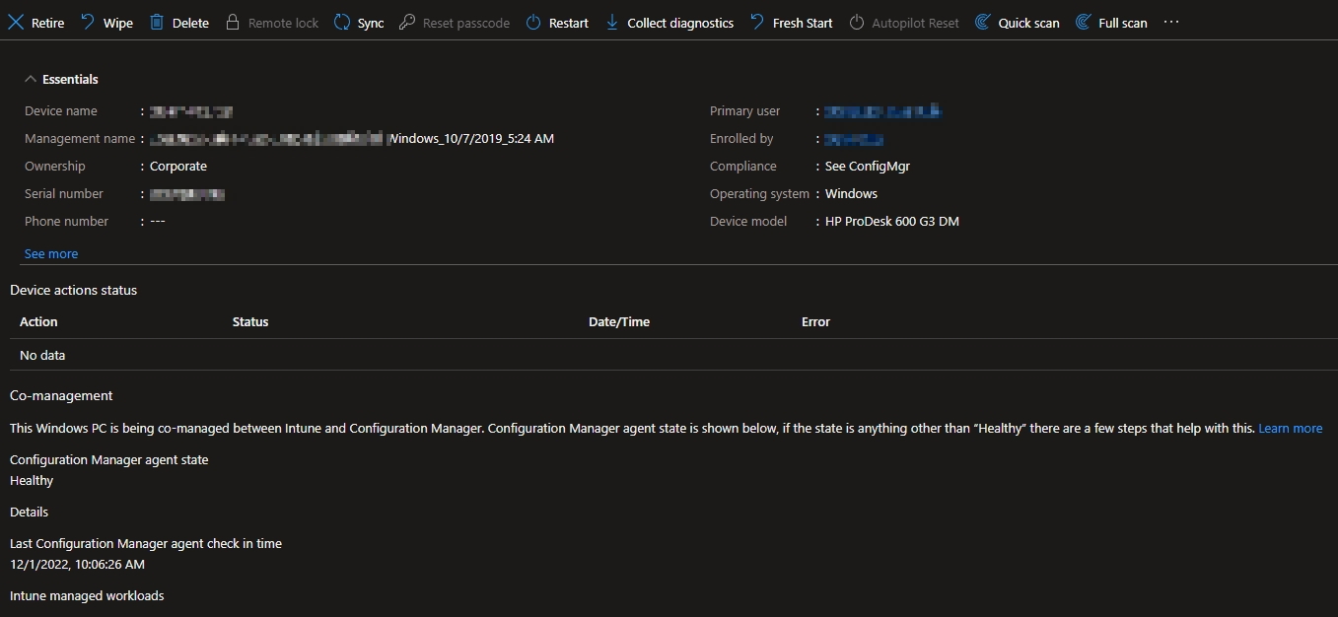Choose the Wipe label in toolbar

[x=118, y=23]
